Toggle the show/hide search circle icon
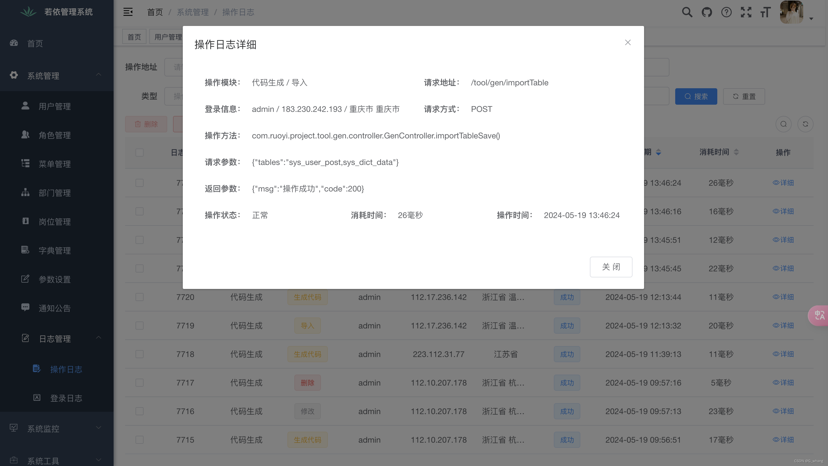This screenshot has height=466, width=828. tap(783, 124)
